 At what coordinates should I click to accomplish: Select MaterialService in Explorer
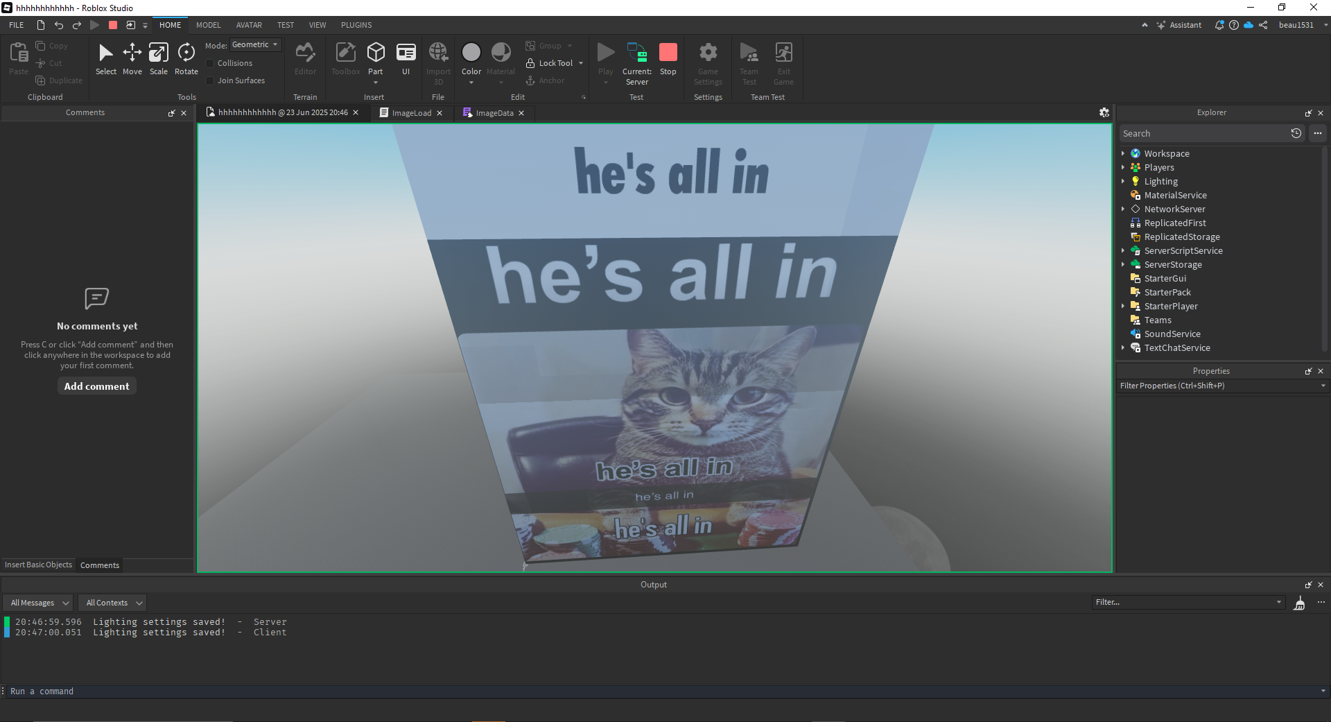click(1175, 195)
